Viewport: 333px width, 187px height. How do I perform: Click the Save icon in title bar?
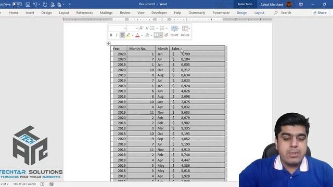[28, 4]
